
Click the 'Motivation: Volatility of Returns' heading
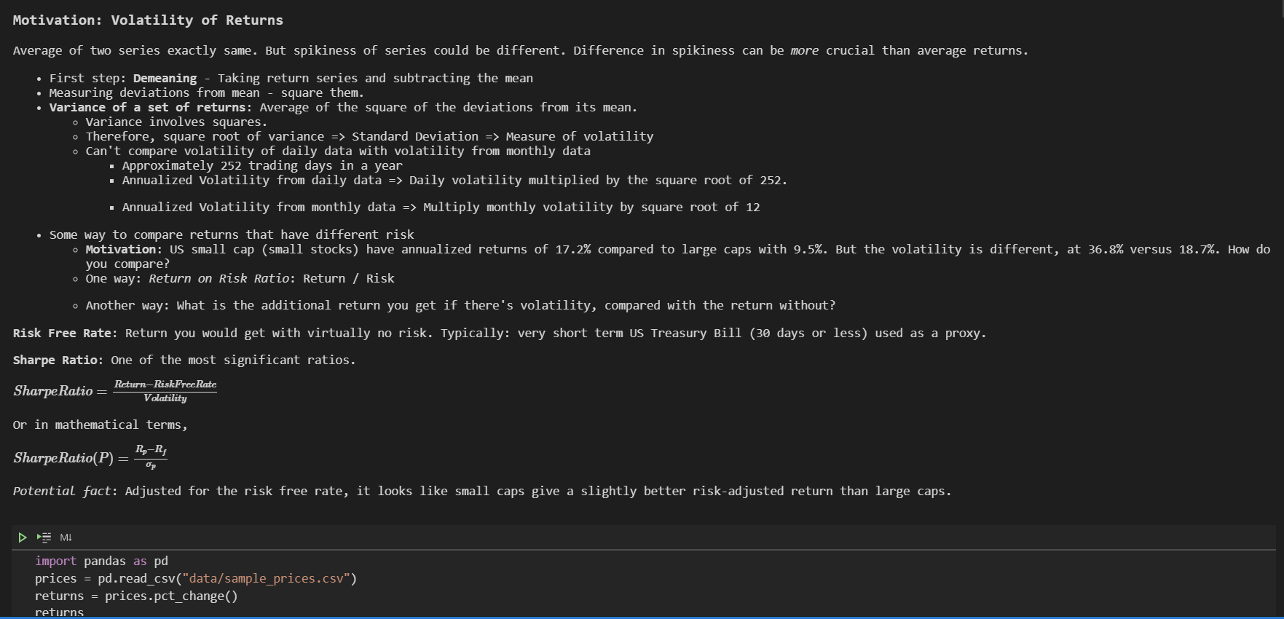pos(148,20)
